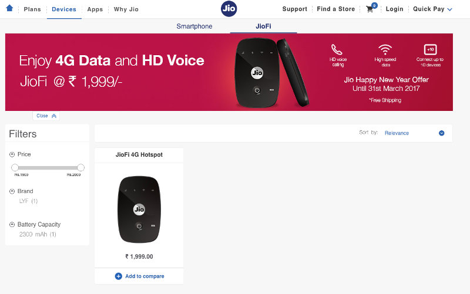The height and width of the screenshot is (294, 470).
Task: Select the LYF brand filter option
Action: (28, 201)
